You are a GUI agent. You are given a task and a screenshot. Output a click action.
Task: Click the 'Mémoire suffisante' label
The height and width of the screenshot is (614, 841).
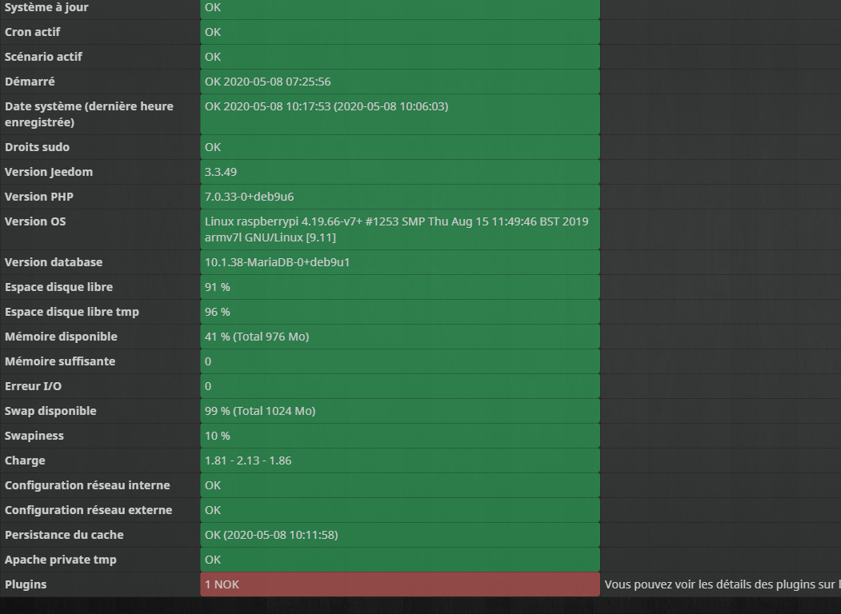(x=60, y=361)
